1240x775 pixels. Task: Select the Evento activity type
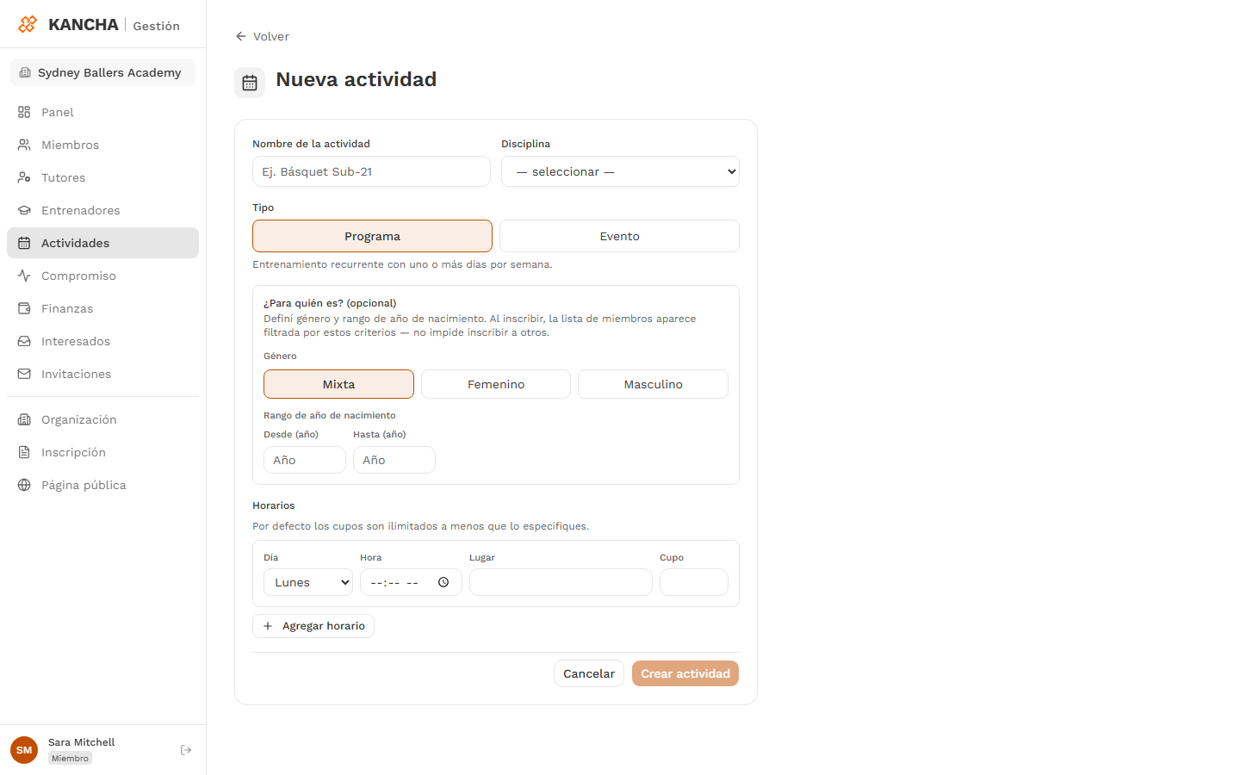tap(619, 236)
